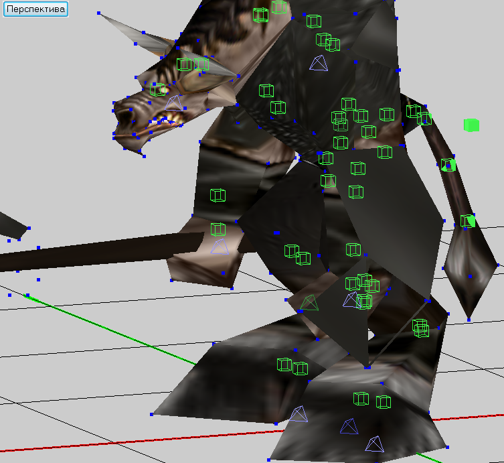Select the vertex at the tail blade's right tip
This screenshot has height=463, width=504.
click(x=499, y=265)
